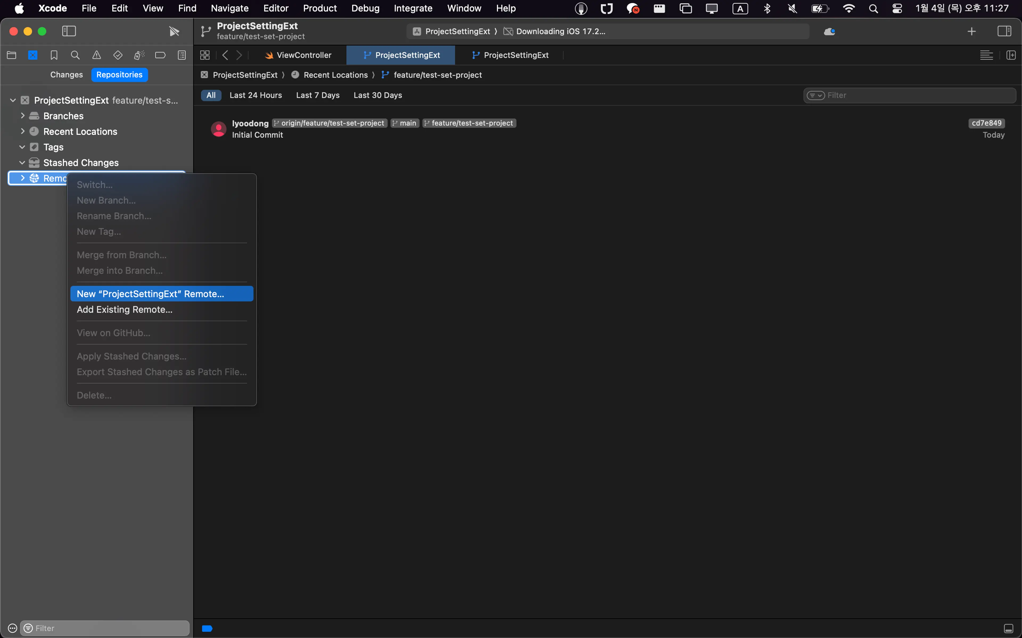Click the navigator panel toggle icon
Screen dimensions: 1022x638
[x=68, y=31]
